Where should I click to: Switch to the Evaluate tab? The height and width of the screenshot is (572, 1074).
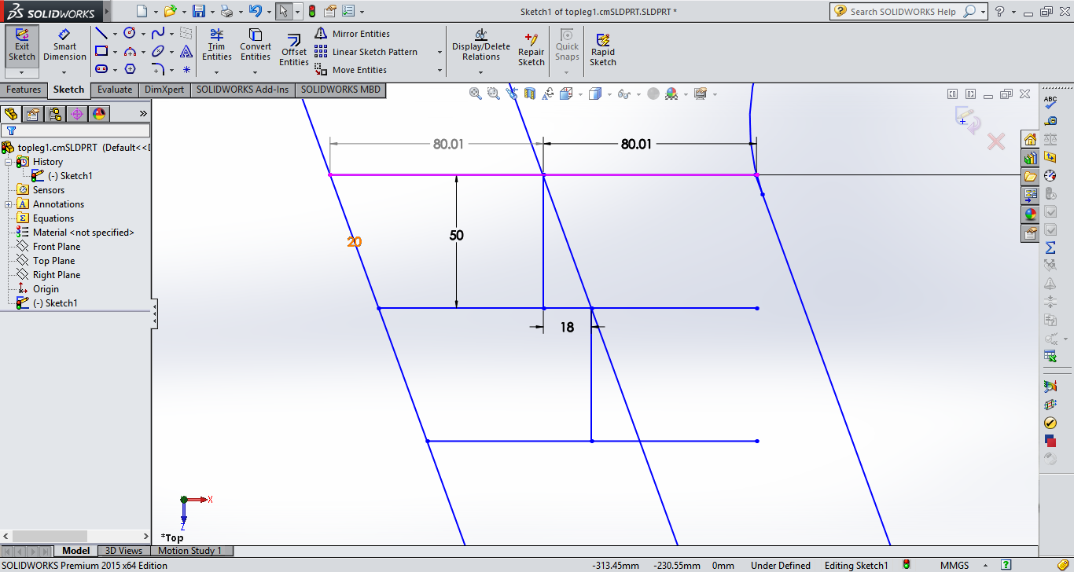115,90
